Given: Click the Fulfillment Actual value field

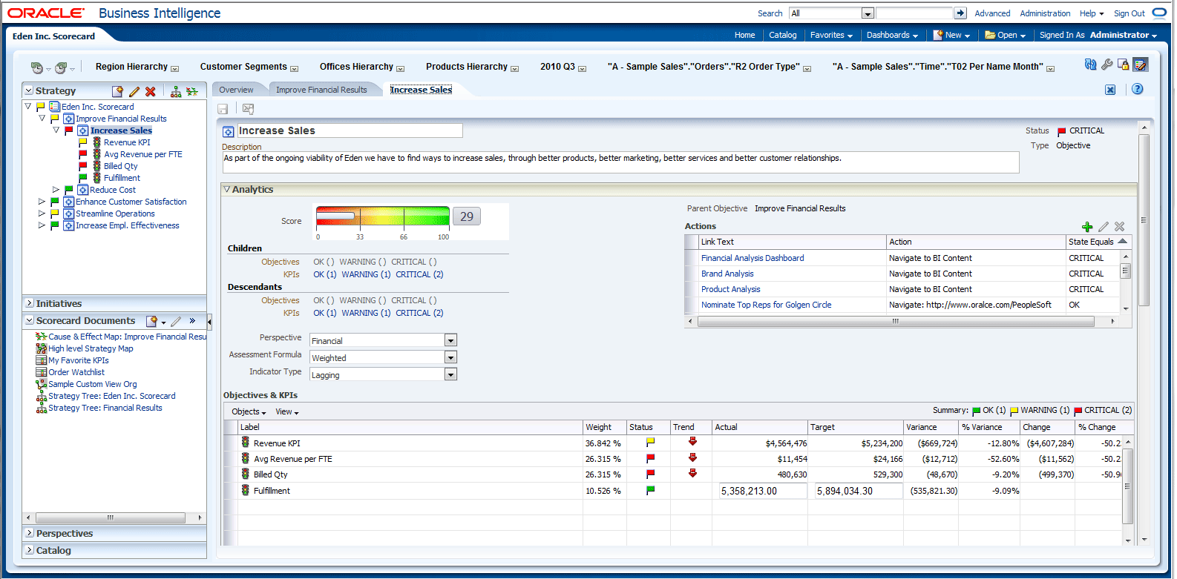Looking at the screenshot, I should 762,491.
